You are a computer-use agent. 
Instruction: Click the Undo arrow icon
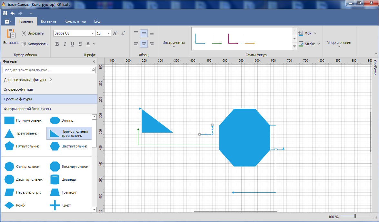tap(13, 13)
